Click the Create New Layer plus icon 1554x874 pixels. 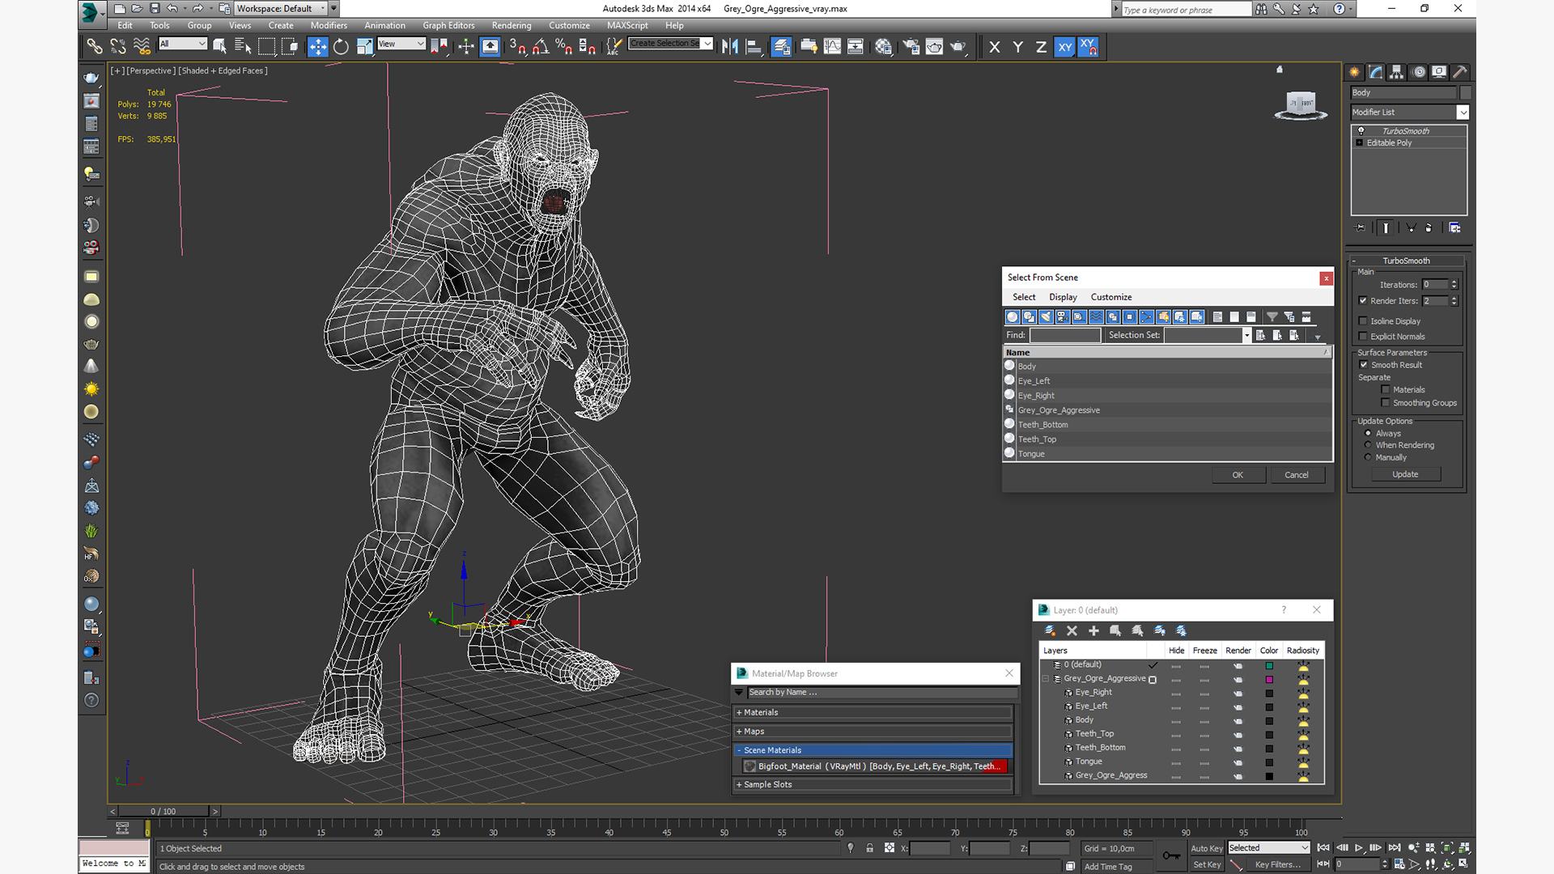click(x=1093, y=630)
